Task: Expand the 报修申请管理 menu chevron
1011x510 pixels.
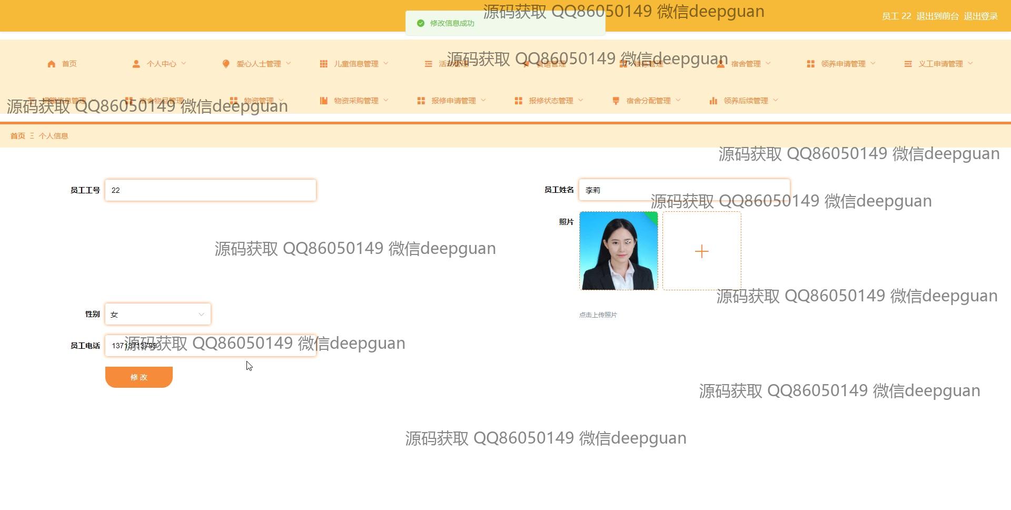Action: coord(483,100)
